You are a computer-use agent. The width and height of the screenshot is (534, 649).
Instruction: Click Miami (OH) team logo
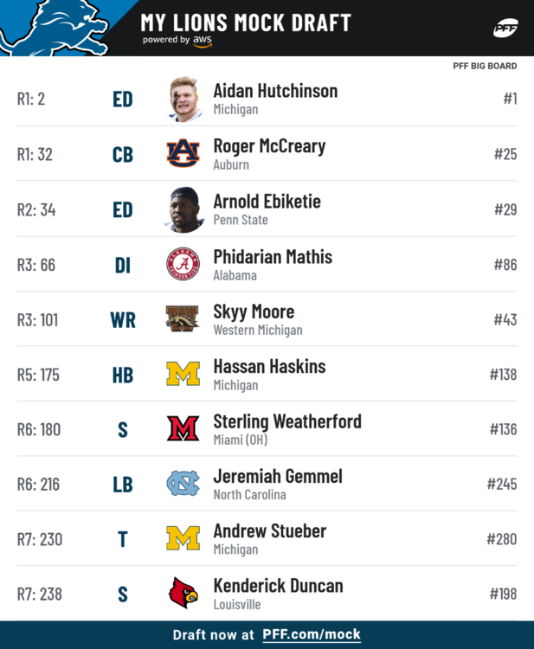(183, 428)
